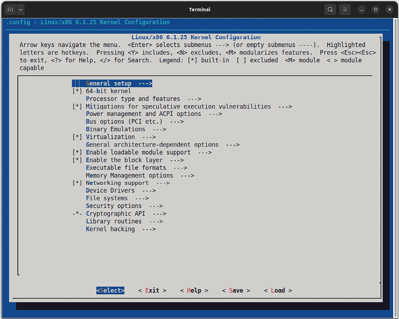This screenshot has width=399, height=319.
Task: Click the .config header line text
Action: pos(87,22)
